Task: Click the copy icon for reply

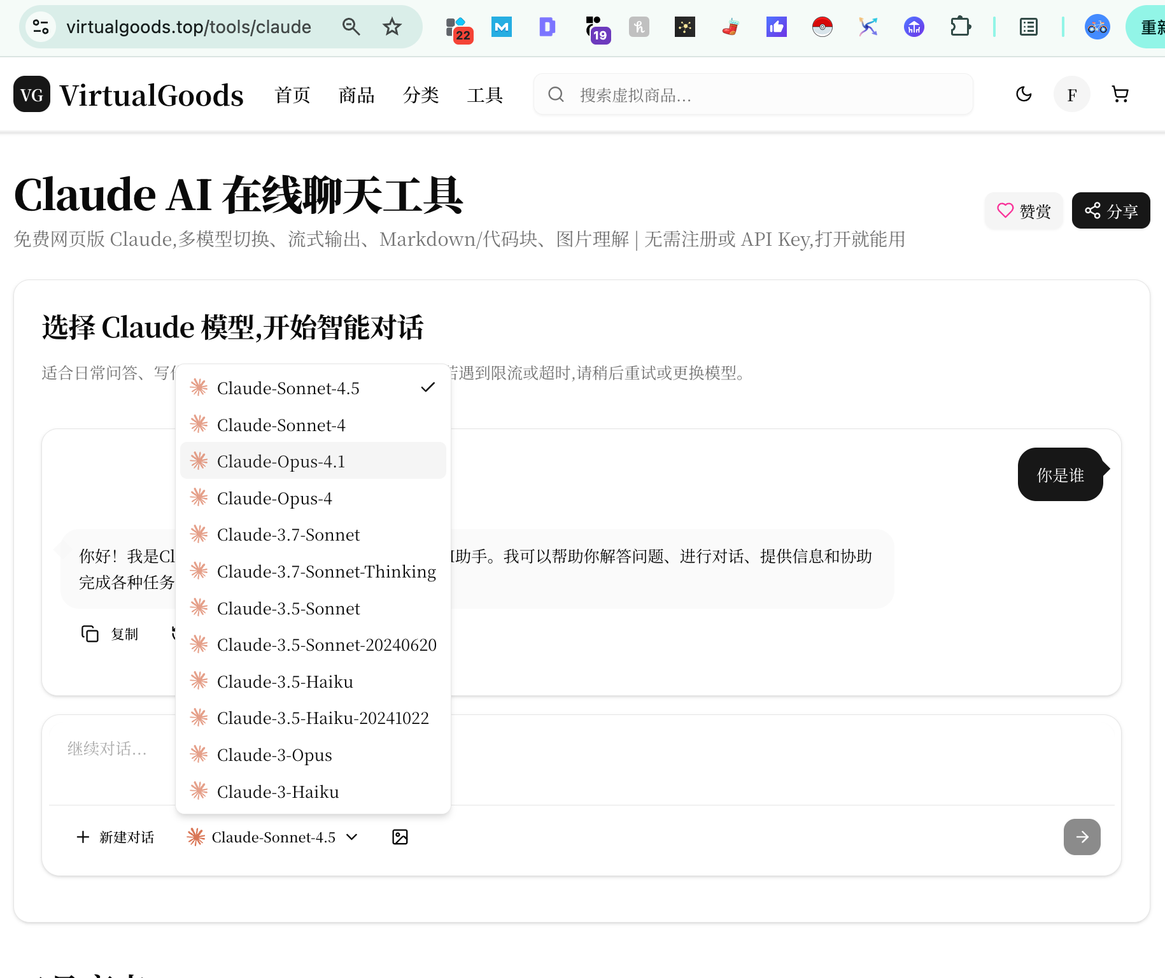Action: [x=90, y=634]
